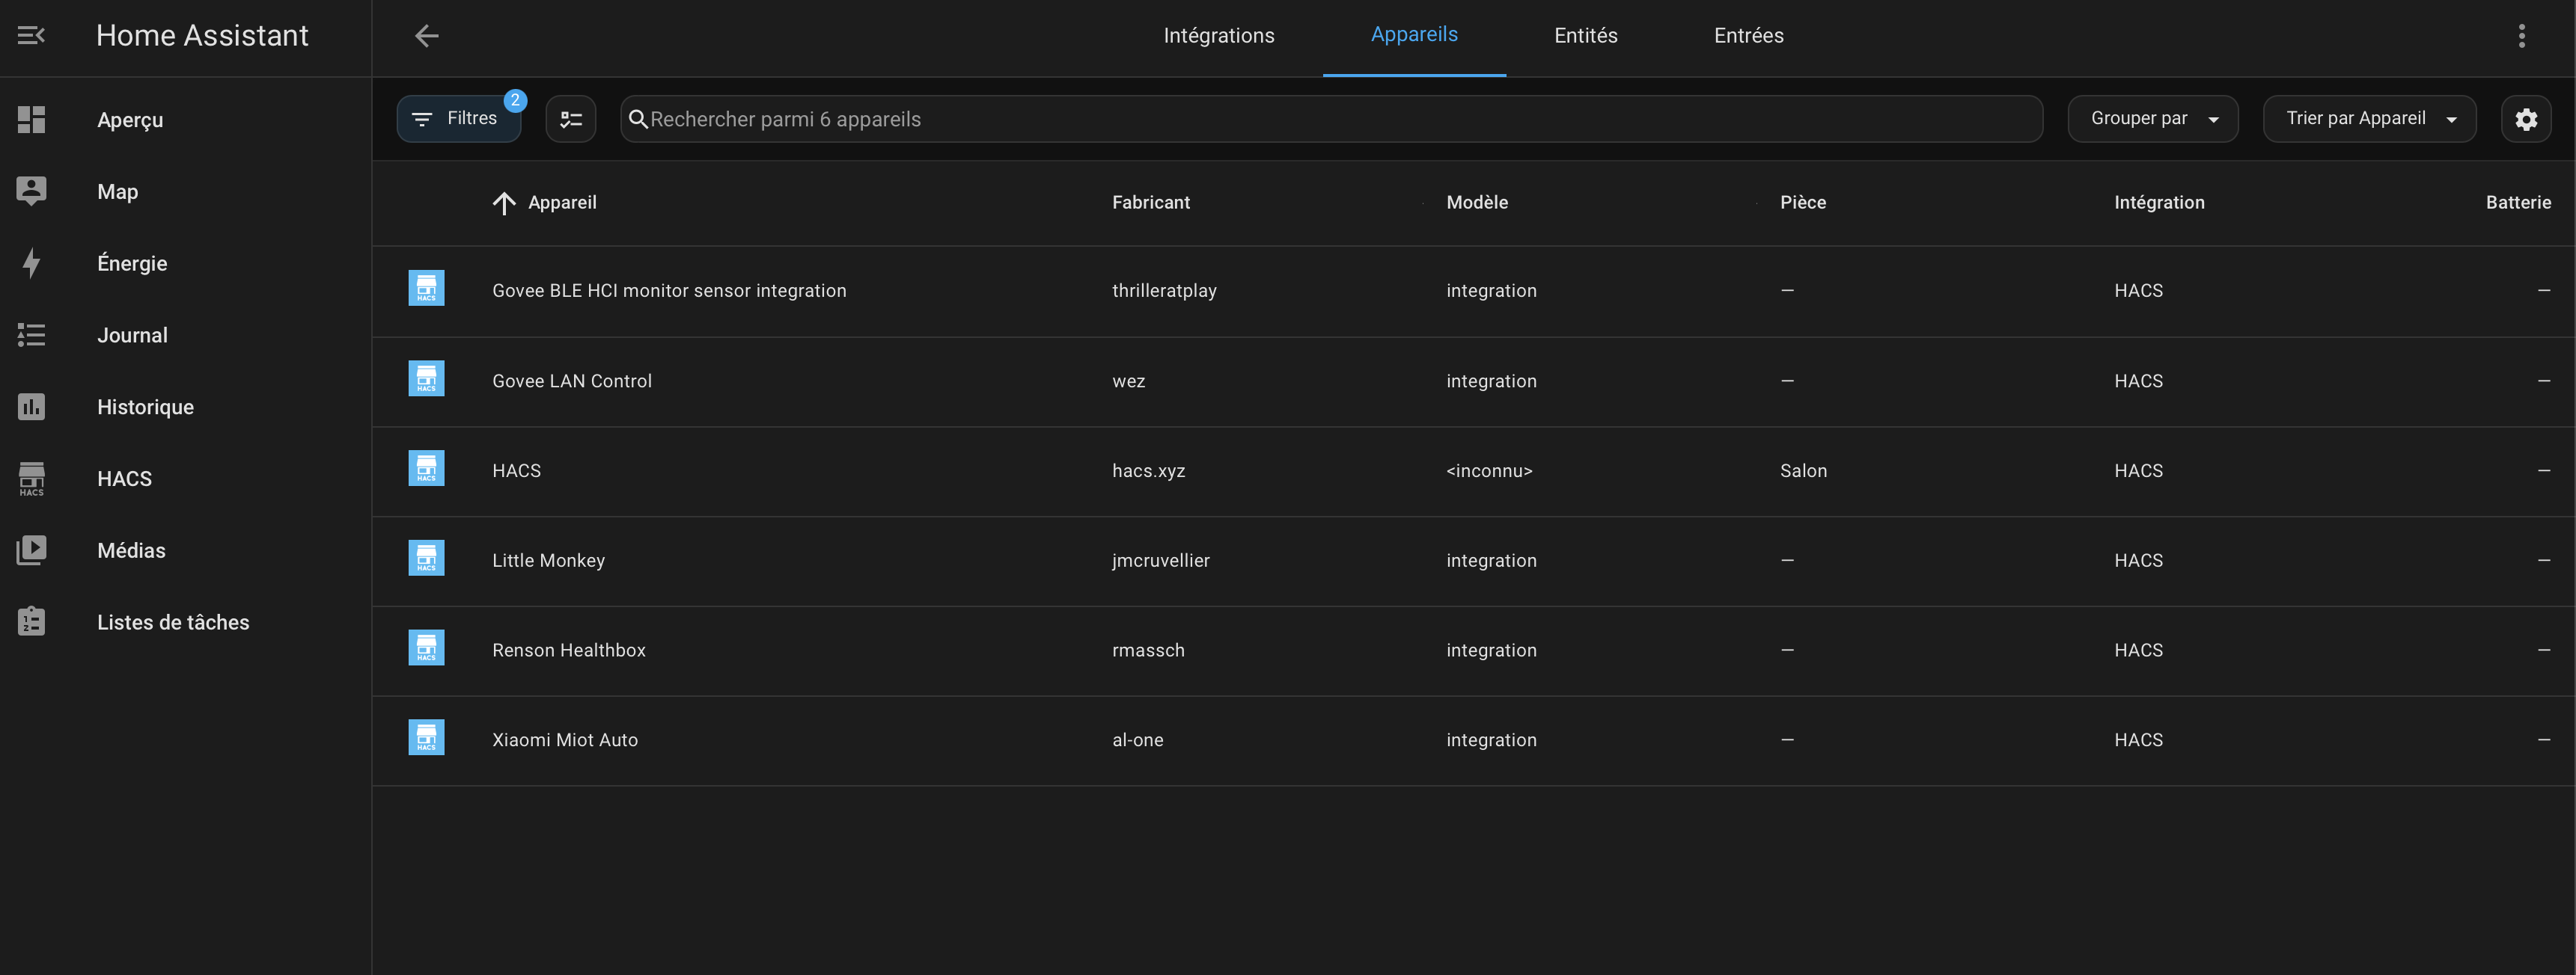Click the HACS icon for Govee LAN Control

pyautogui.click(x=426, y=378)
